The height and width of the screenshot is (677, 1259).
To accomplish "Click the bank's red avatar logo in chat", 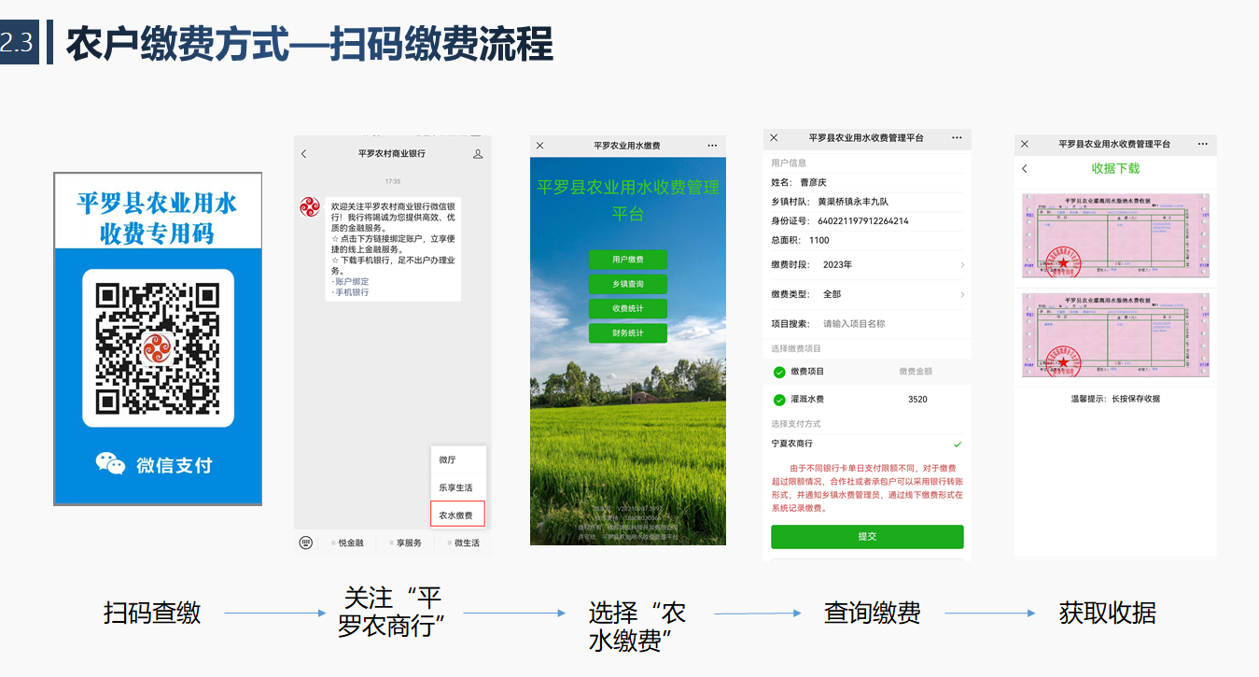I will (x=310, y=207).
